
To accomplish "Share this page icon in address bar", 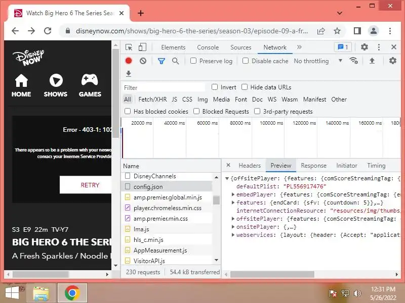I will click(321, 31).
